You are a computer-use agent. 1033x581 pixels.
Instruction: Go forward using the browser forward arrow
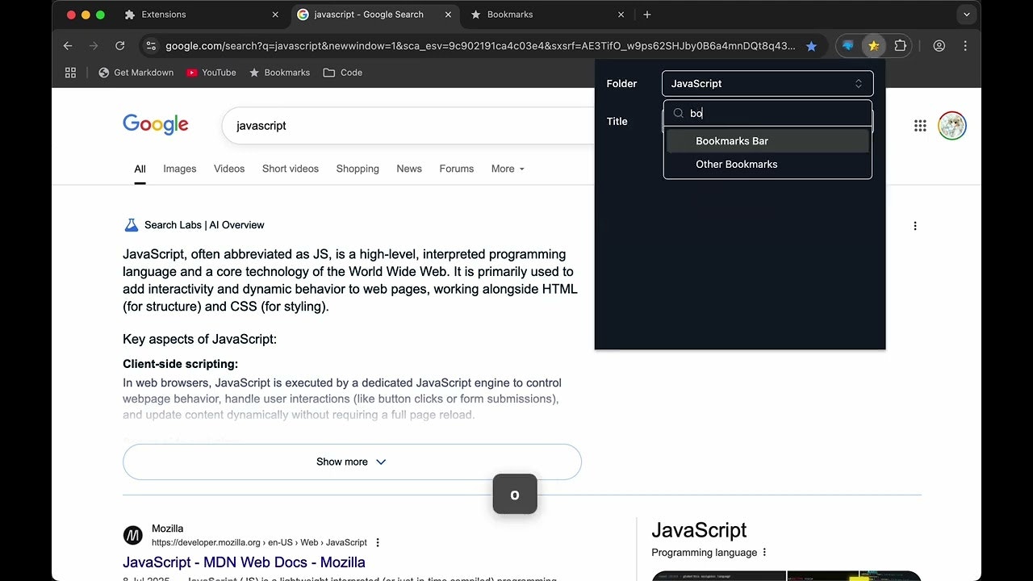pos(94,46)
